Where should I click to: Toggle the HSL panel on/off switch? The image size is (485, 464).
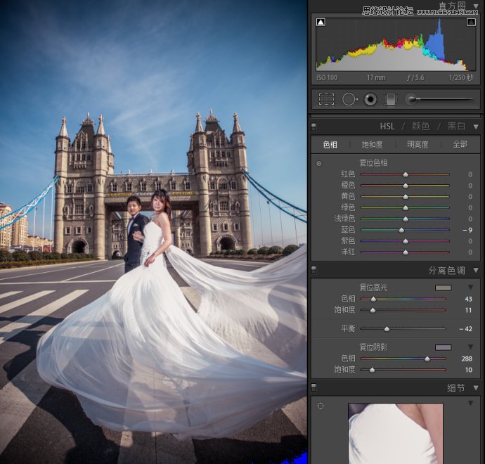click(313, 127)
